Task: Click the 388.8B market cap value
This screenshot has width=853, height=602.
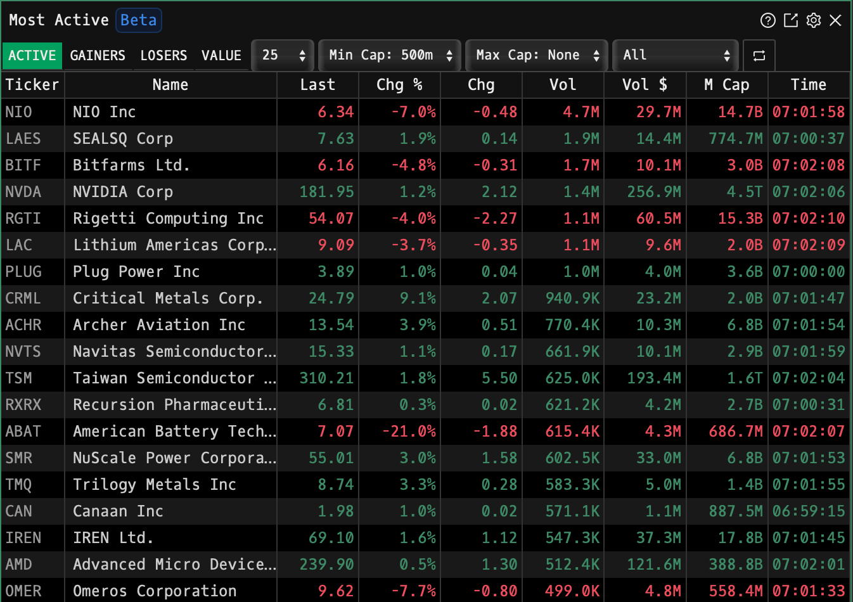Action: [x=736, y=565]
